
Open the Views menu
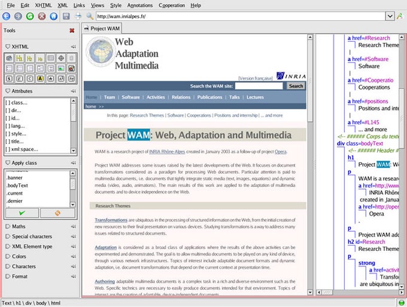tap(98, 5)
